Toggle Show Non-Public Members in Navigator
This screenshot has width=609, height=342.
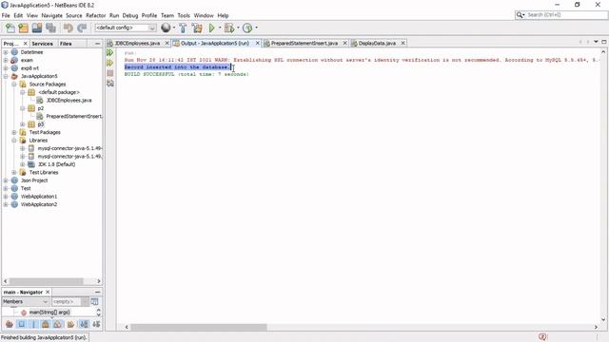46,324
